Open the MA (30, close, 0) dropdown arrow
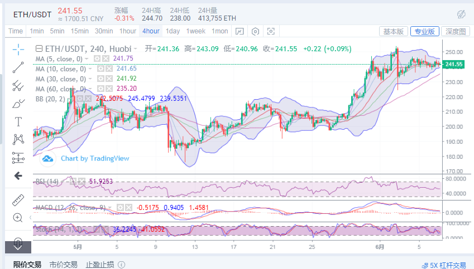This screenshot has height=269, width=474. pyautogui.click(x=90, y=79)
